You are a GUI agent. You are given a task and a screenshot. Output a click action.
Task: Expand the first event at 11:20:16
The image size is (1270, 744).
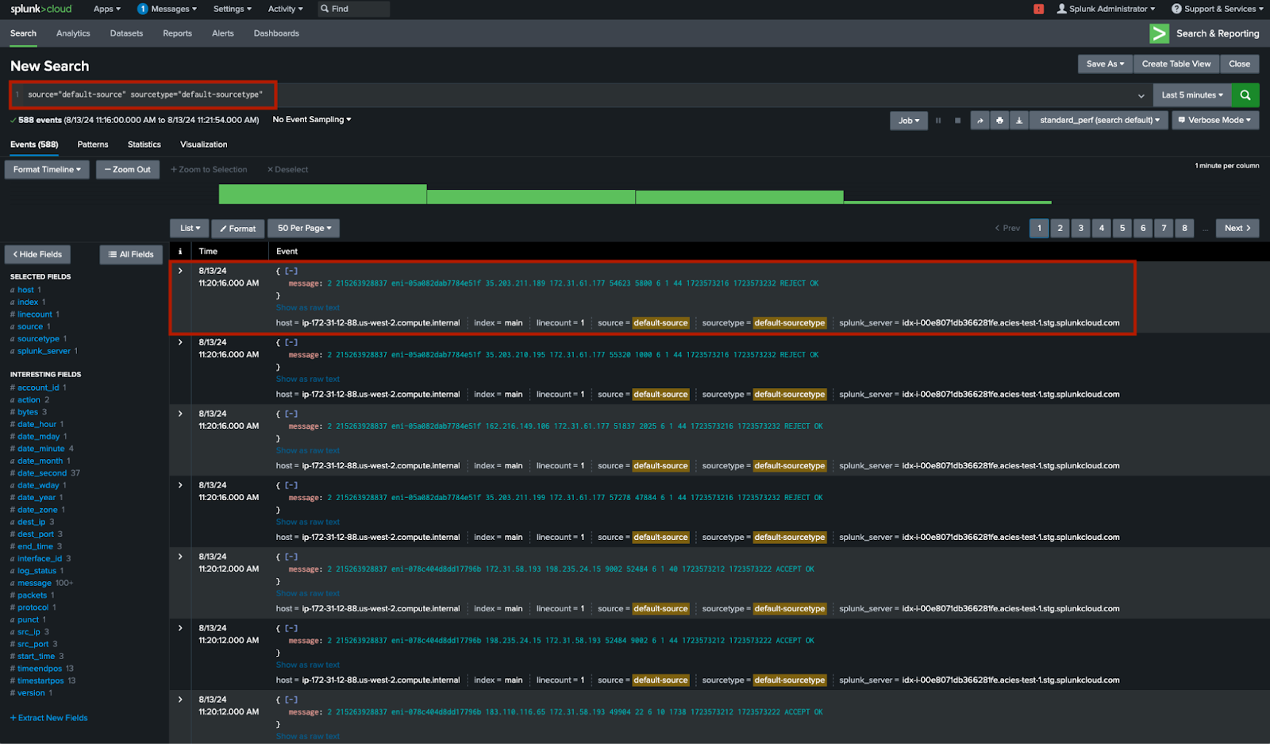(180, 271)
